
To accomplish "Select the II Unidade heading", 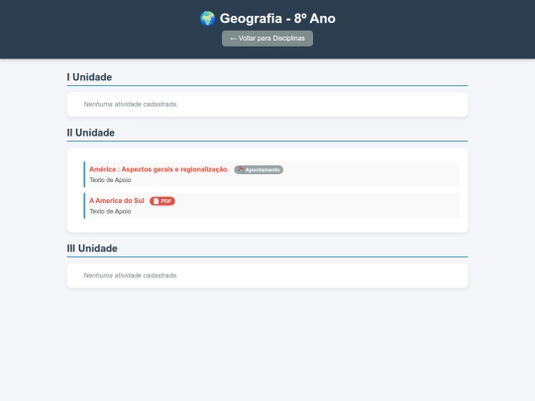I will tap(91, 133).
